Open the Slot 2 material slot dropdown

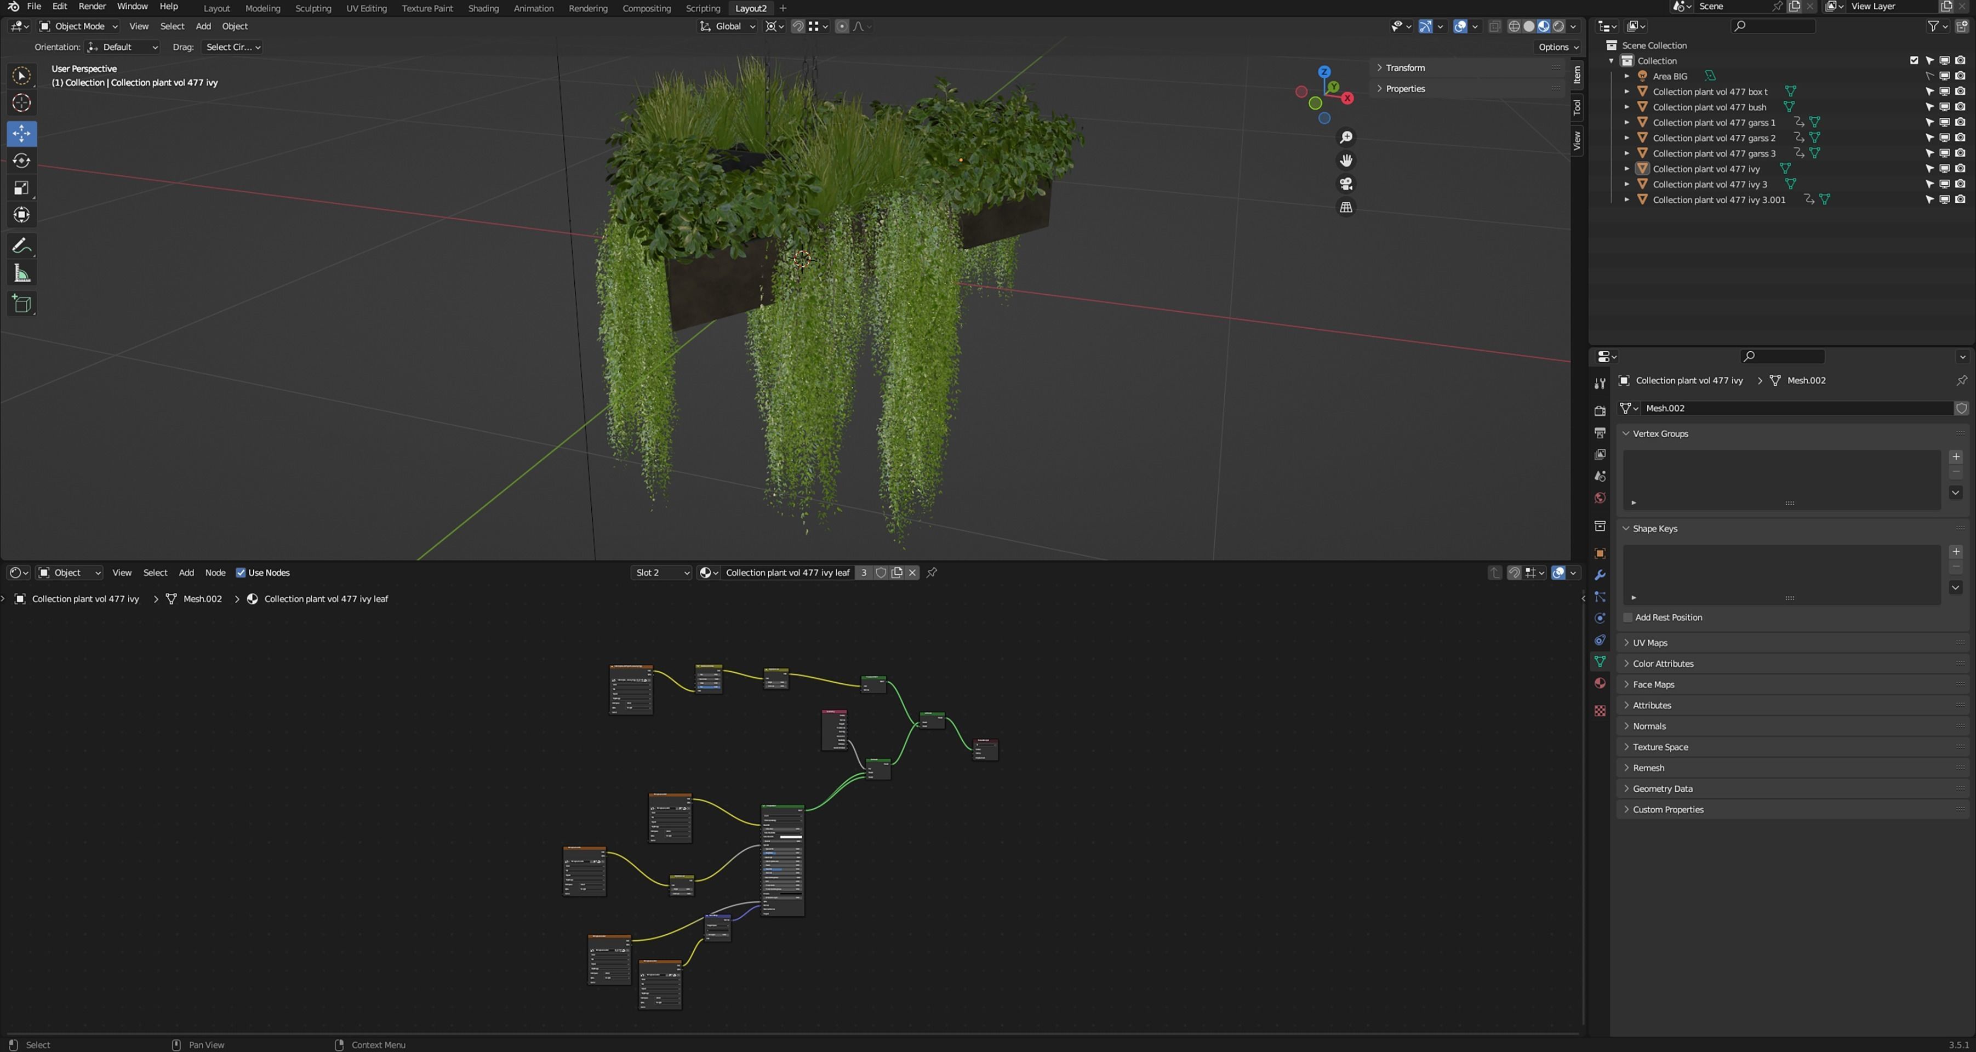(x=661, y=573)
